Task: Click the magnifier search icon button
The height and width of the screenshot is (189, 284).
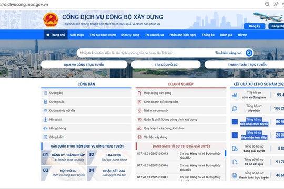Action: click(x=249, y=53)
